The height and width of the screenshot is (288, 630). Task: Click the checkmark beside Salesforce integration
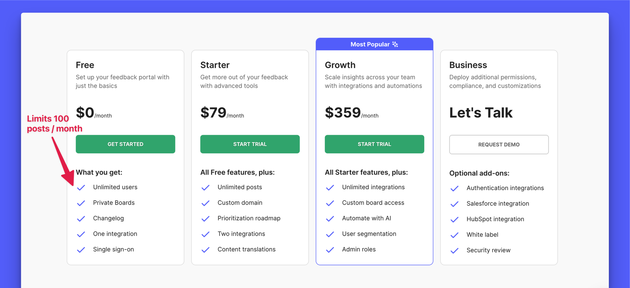tap(455, 204)
